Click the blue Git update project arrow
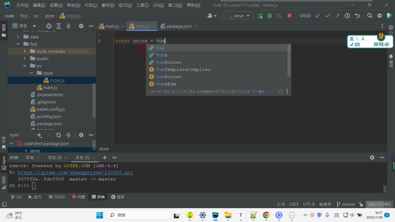Screen dimensions: 395x222 [x=318, y=16]
